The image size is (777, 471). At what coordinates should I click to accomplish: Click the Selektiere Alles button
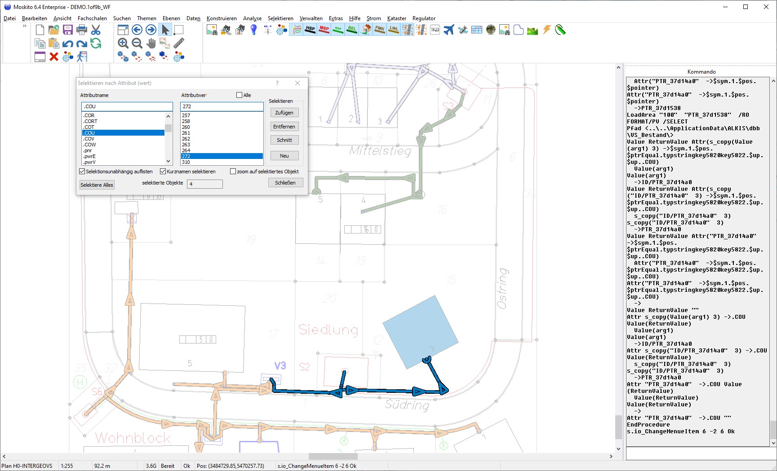pyautogui.click(x=97, y=185)
